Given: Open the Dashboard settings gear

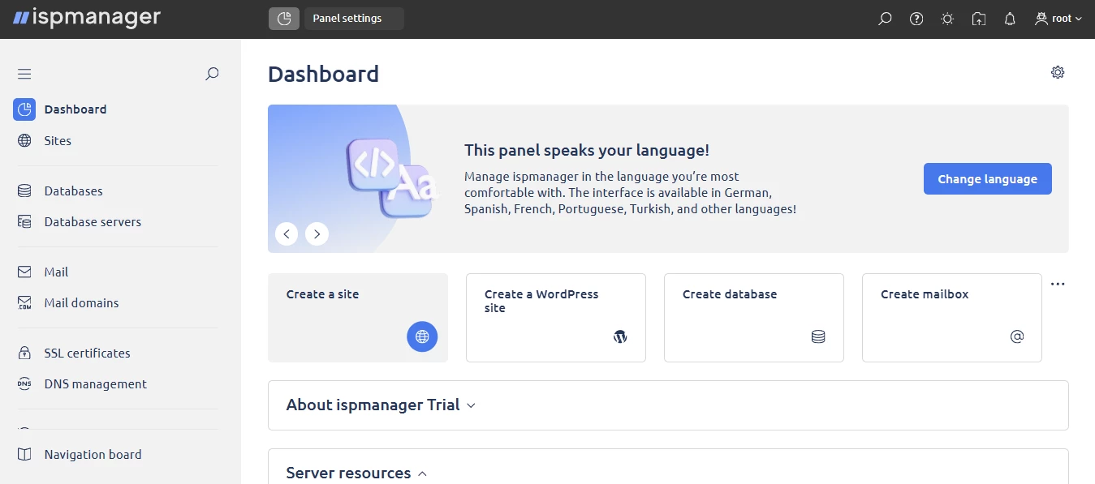Looking at the screenshot, I should click(1057, 71).
